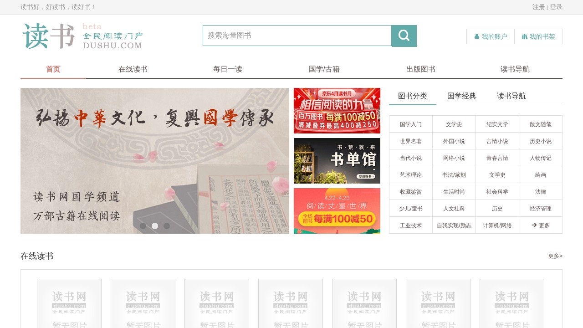Choose the 少儿/童书 category
The image size is (583, 328).
411,209
